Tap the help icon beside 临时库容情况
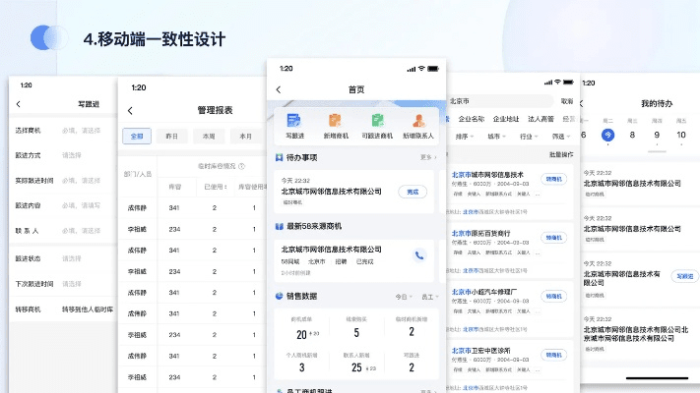Viewport: 700px width, 393px height. (241, 166)
